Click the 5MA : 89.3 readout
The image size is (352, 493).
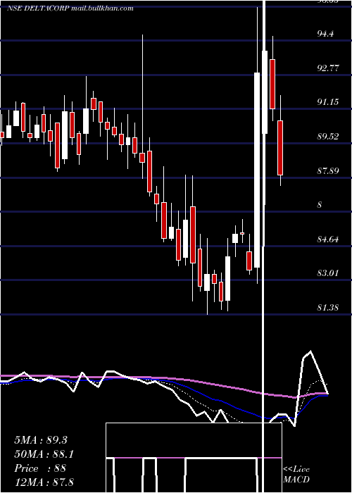tap(41, 440)
